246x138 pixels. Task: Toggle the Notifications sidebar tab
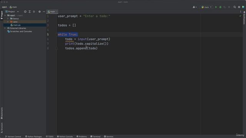(x=244, y=18)
